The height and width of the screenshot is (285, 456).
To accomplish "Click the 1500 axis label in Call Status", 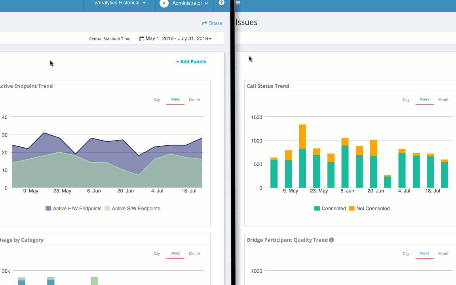I will [256, 117].
